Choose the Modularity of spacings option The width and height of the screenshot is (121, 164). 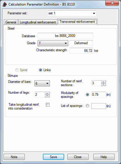coord(87,95)
